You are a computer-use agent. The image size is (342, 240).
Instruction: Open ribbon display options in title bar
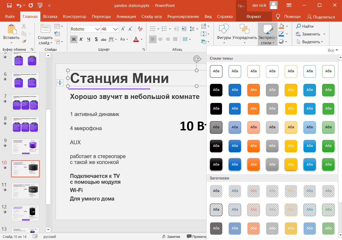pos(289,5)
